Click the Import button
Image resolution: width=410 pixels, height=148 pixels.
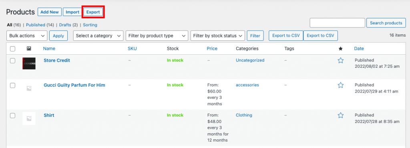(x=72, y=12)
